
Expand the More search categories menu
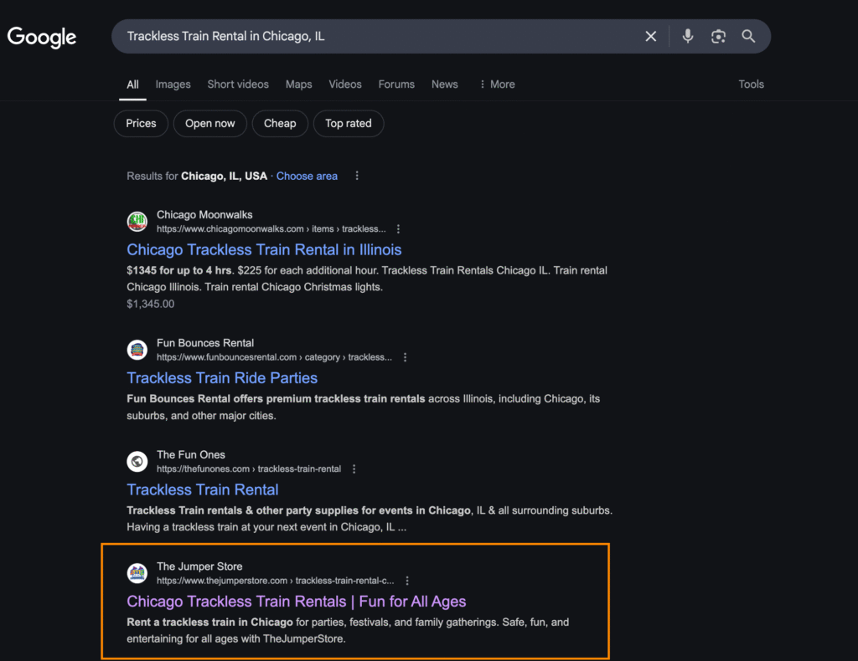pos(497,85)
